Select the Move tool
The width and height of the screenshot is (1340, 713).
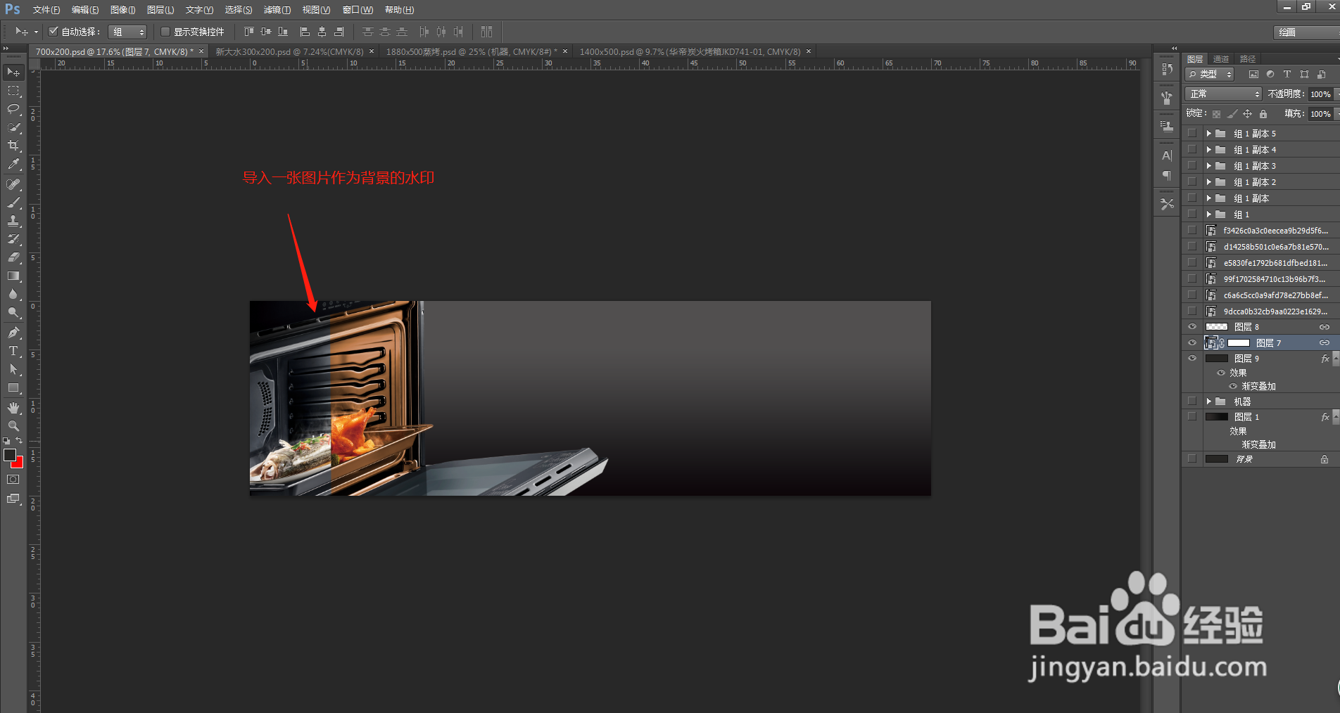pyautogui.click(x=13, y=72)
